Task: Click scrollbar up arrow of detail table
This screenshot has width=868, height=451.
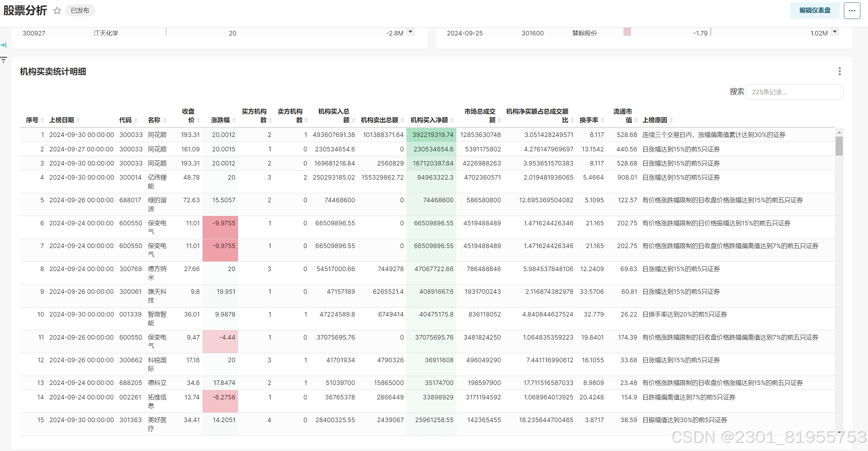Action: point(839,132)
